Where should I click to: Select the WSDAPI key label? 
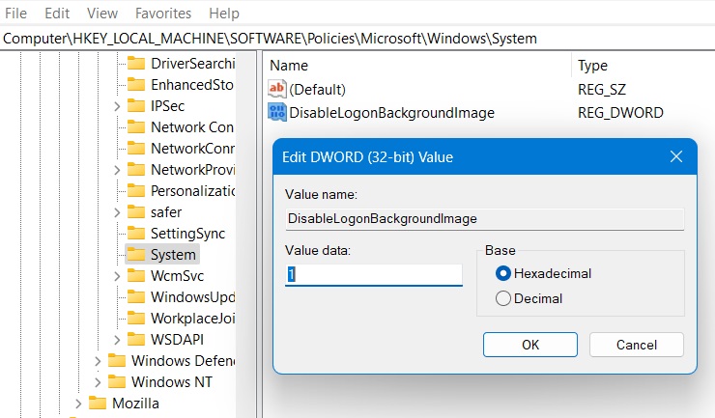177,340
